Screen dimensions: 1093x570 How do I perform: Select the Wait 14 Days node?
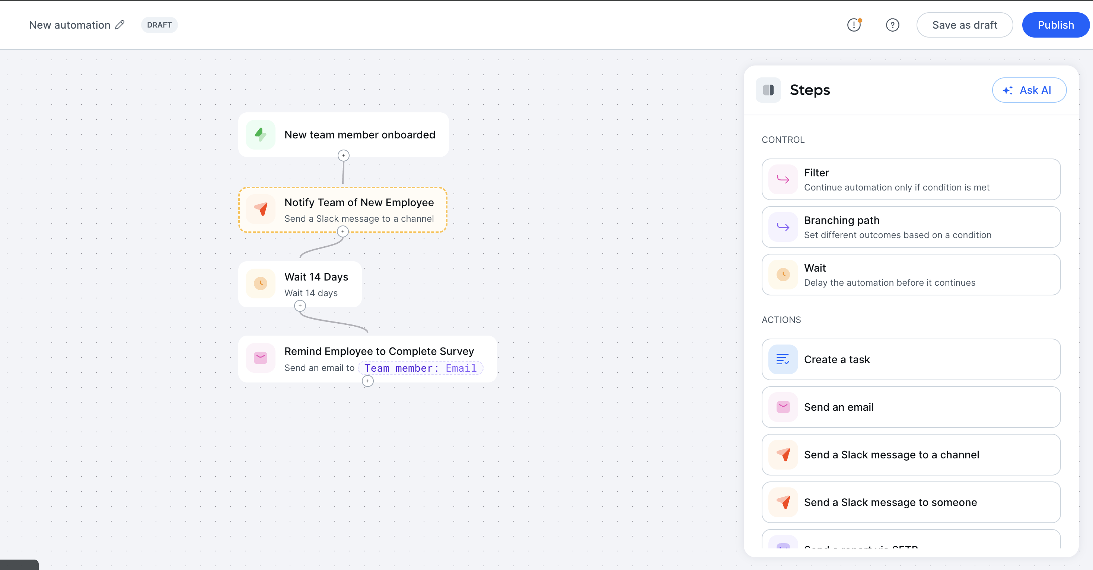coord(300,284)
